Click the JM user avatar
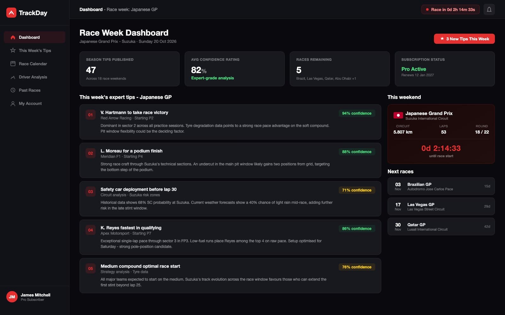The height and width of the screenshot is (315, 505). click(x=12, y=297)
